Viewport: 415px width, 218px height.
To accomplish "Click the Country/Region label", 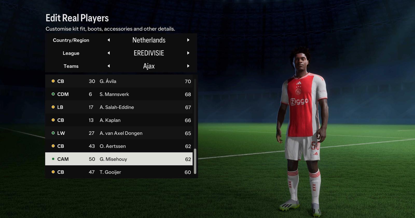I will tap(71, 40).
